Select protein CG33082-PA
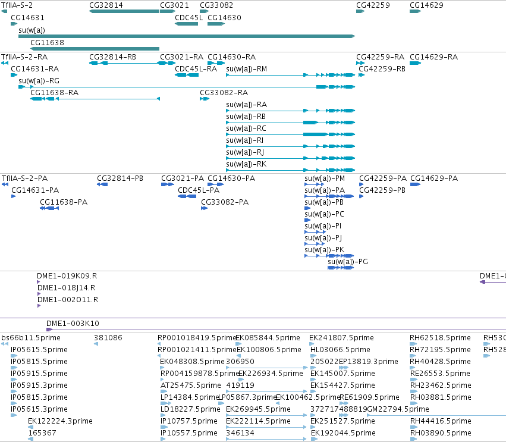 (x=204, y=209)
